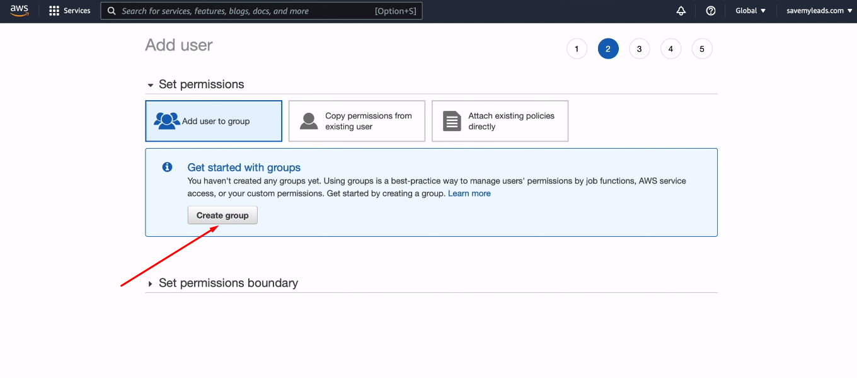Image resolution: width=857 pixels, height=378 pixels.
Task: Open the Services grid menu
Action: pos(70,11)
